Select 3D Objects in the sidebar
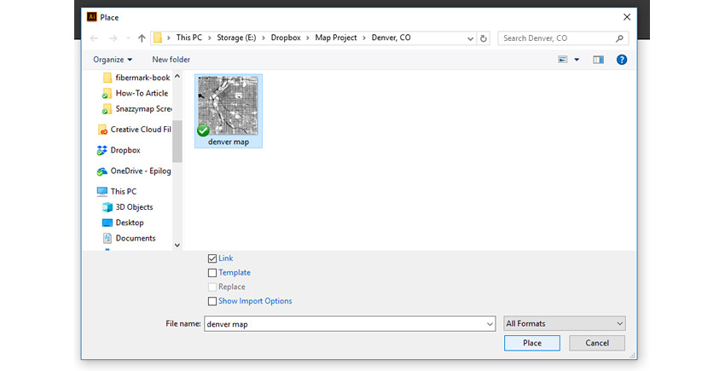725x371 pixels. coord(134,207)
